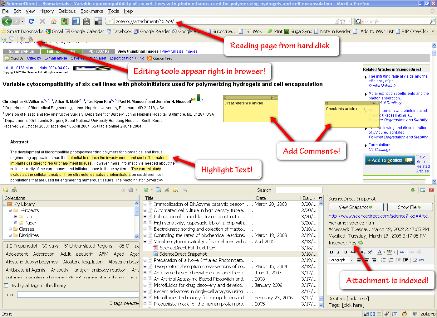This screenshot has width=437, height=318.
Task: Click the Bold button in note editor
Action: [x=331, y=252]
